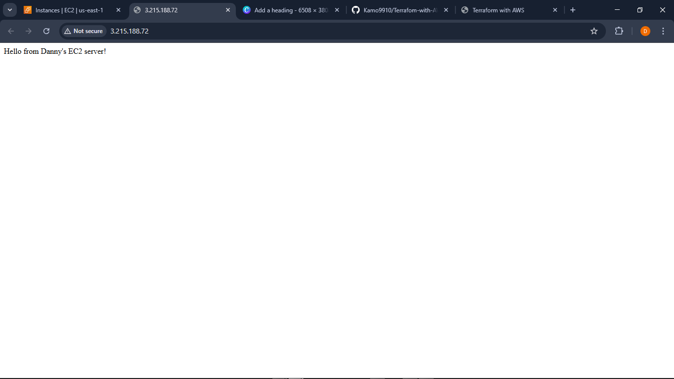Open the orange profile avatar

pos(645,31)
